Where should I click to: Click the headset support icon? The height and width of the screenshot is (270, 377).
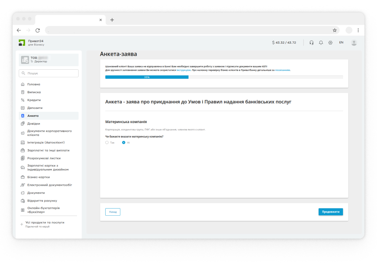tap(311, 43)
